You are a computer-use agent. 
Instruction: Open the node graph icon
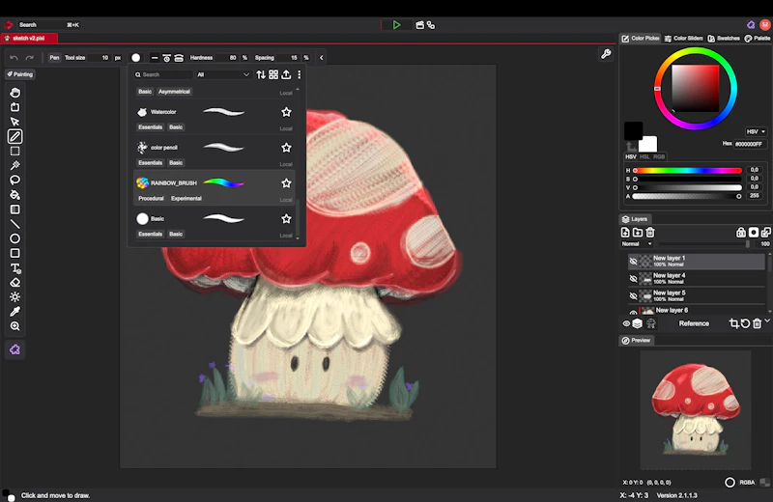[x=431, y=25]
